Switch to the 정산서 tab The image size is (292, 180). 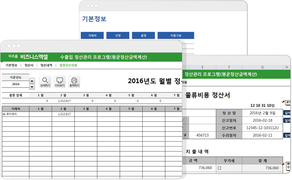pyautogui.click(x=29, y=65)
